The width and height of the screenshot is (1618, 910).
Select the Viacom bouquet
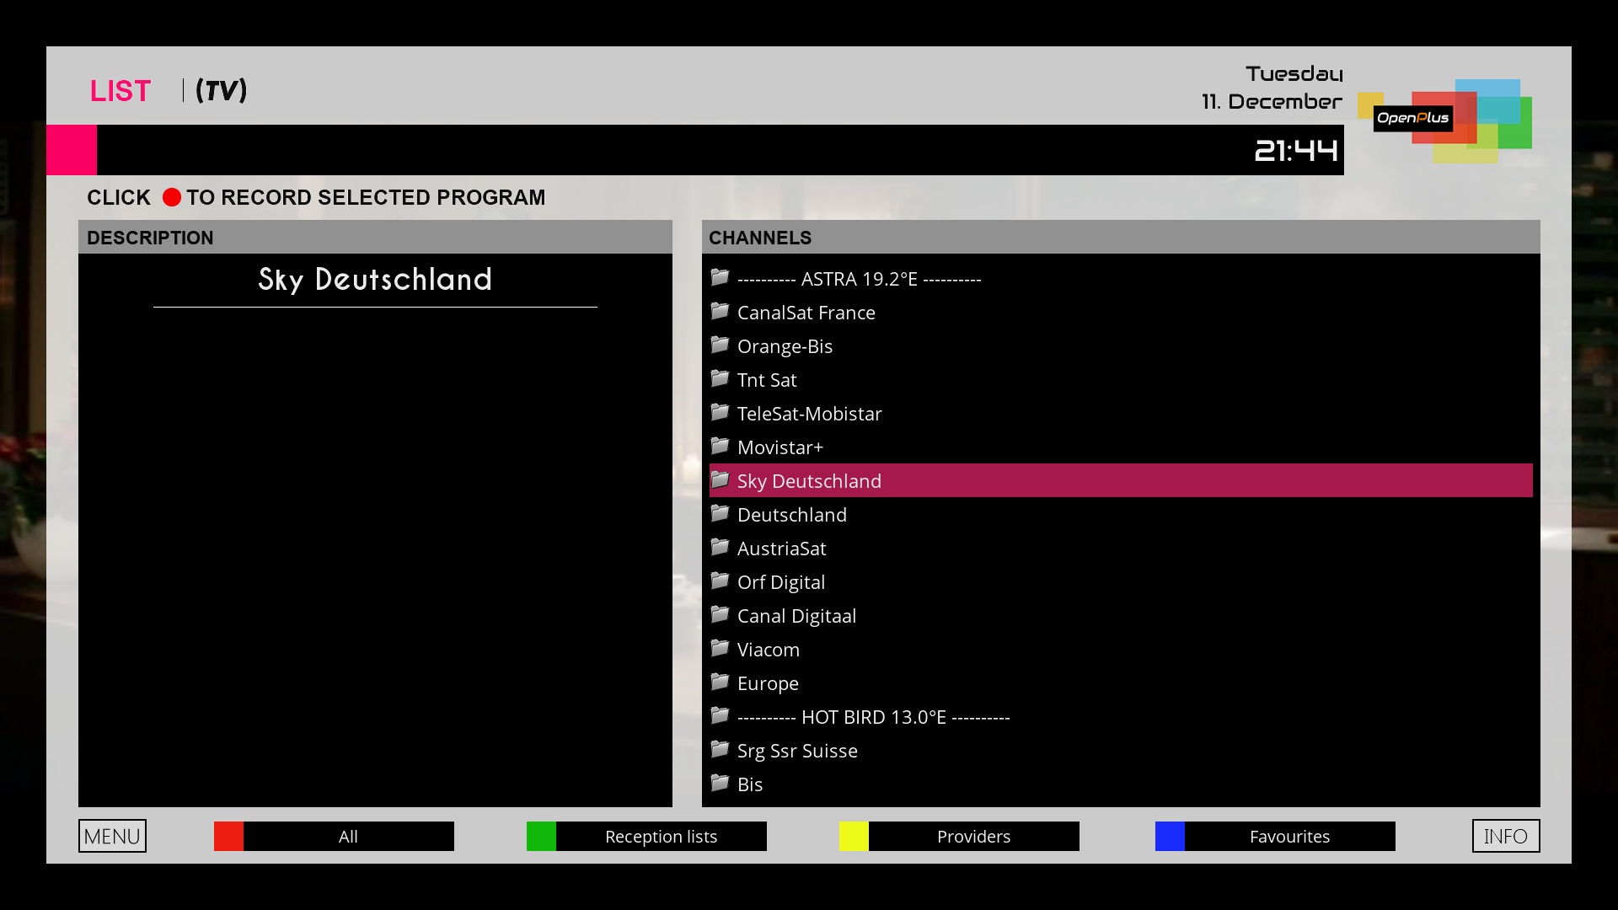1121,649
